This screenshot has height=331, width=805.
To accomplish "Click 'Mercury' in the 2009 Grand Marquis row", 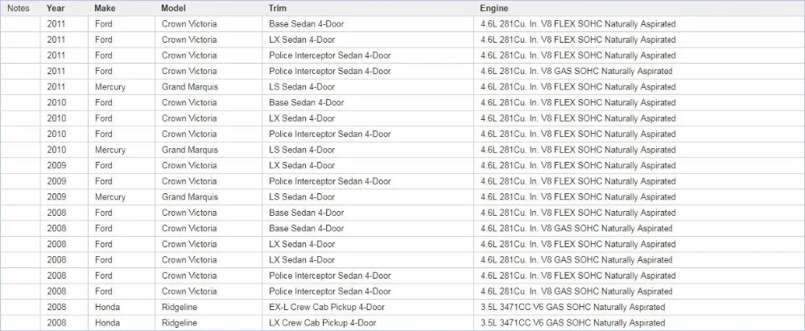I will (x=109, y=197).
